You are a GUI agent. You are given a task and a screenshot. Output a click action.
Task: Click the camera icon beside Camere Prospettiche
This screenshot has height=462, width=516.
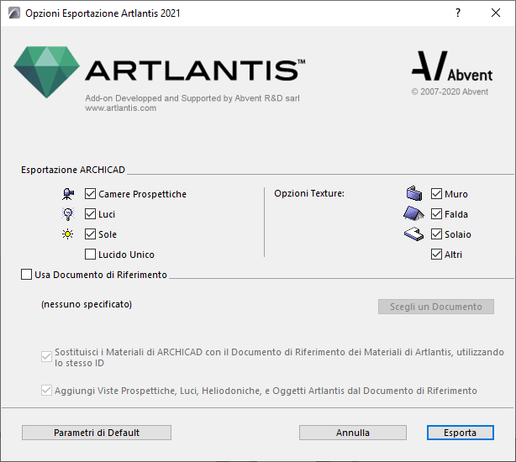coord(68,194)
